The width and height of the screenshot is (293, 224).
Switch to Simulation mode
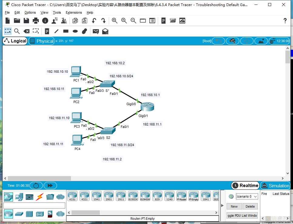coord(275,186)
